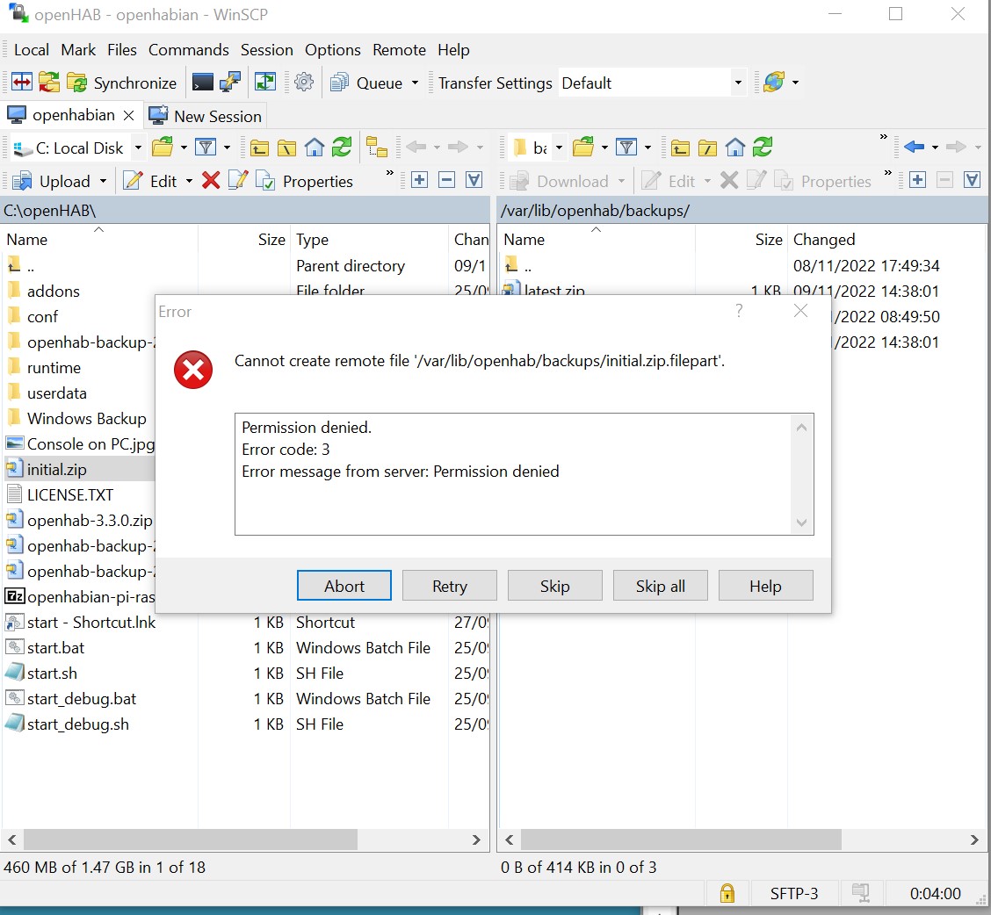Viewport: 991px width, 915px height.
Task: Click the Queue toolbar button
Action: pos(366,83)
